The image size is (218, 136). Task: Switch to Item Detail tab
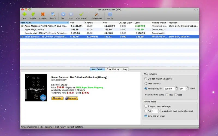coord(97,69)
